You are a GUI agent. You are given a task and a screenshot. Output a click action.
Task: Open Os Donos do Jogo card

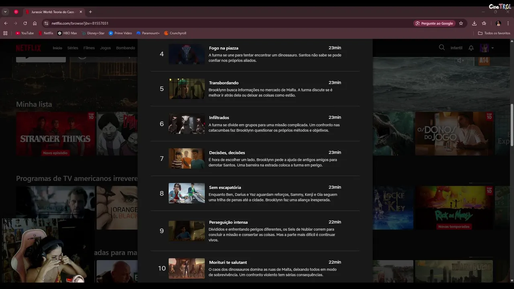point(454,134)
